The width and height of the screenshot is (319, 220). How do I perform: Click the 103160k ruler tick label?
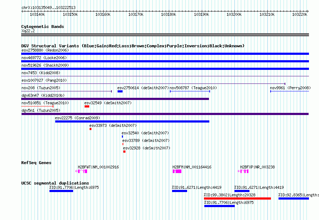103,14
